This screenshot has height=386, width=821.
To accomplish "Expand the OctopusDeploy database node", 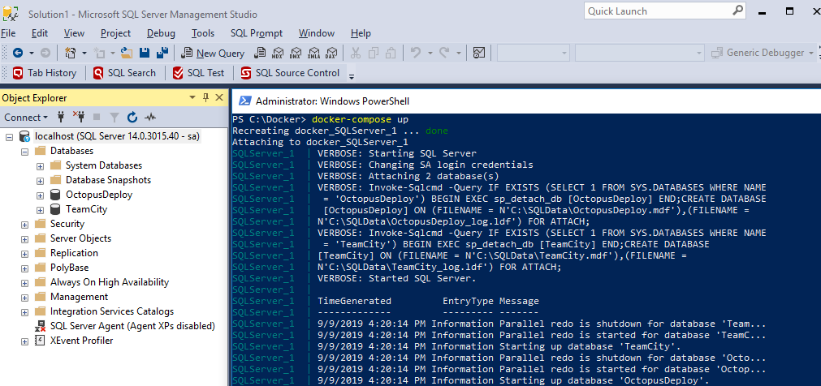I will click(40, 195).
